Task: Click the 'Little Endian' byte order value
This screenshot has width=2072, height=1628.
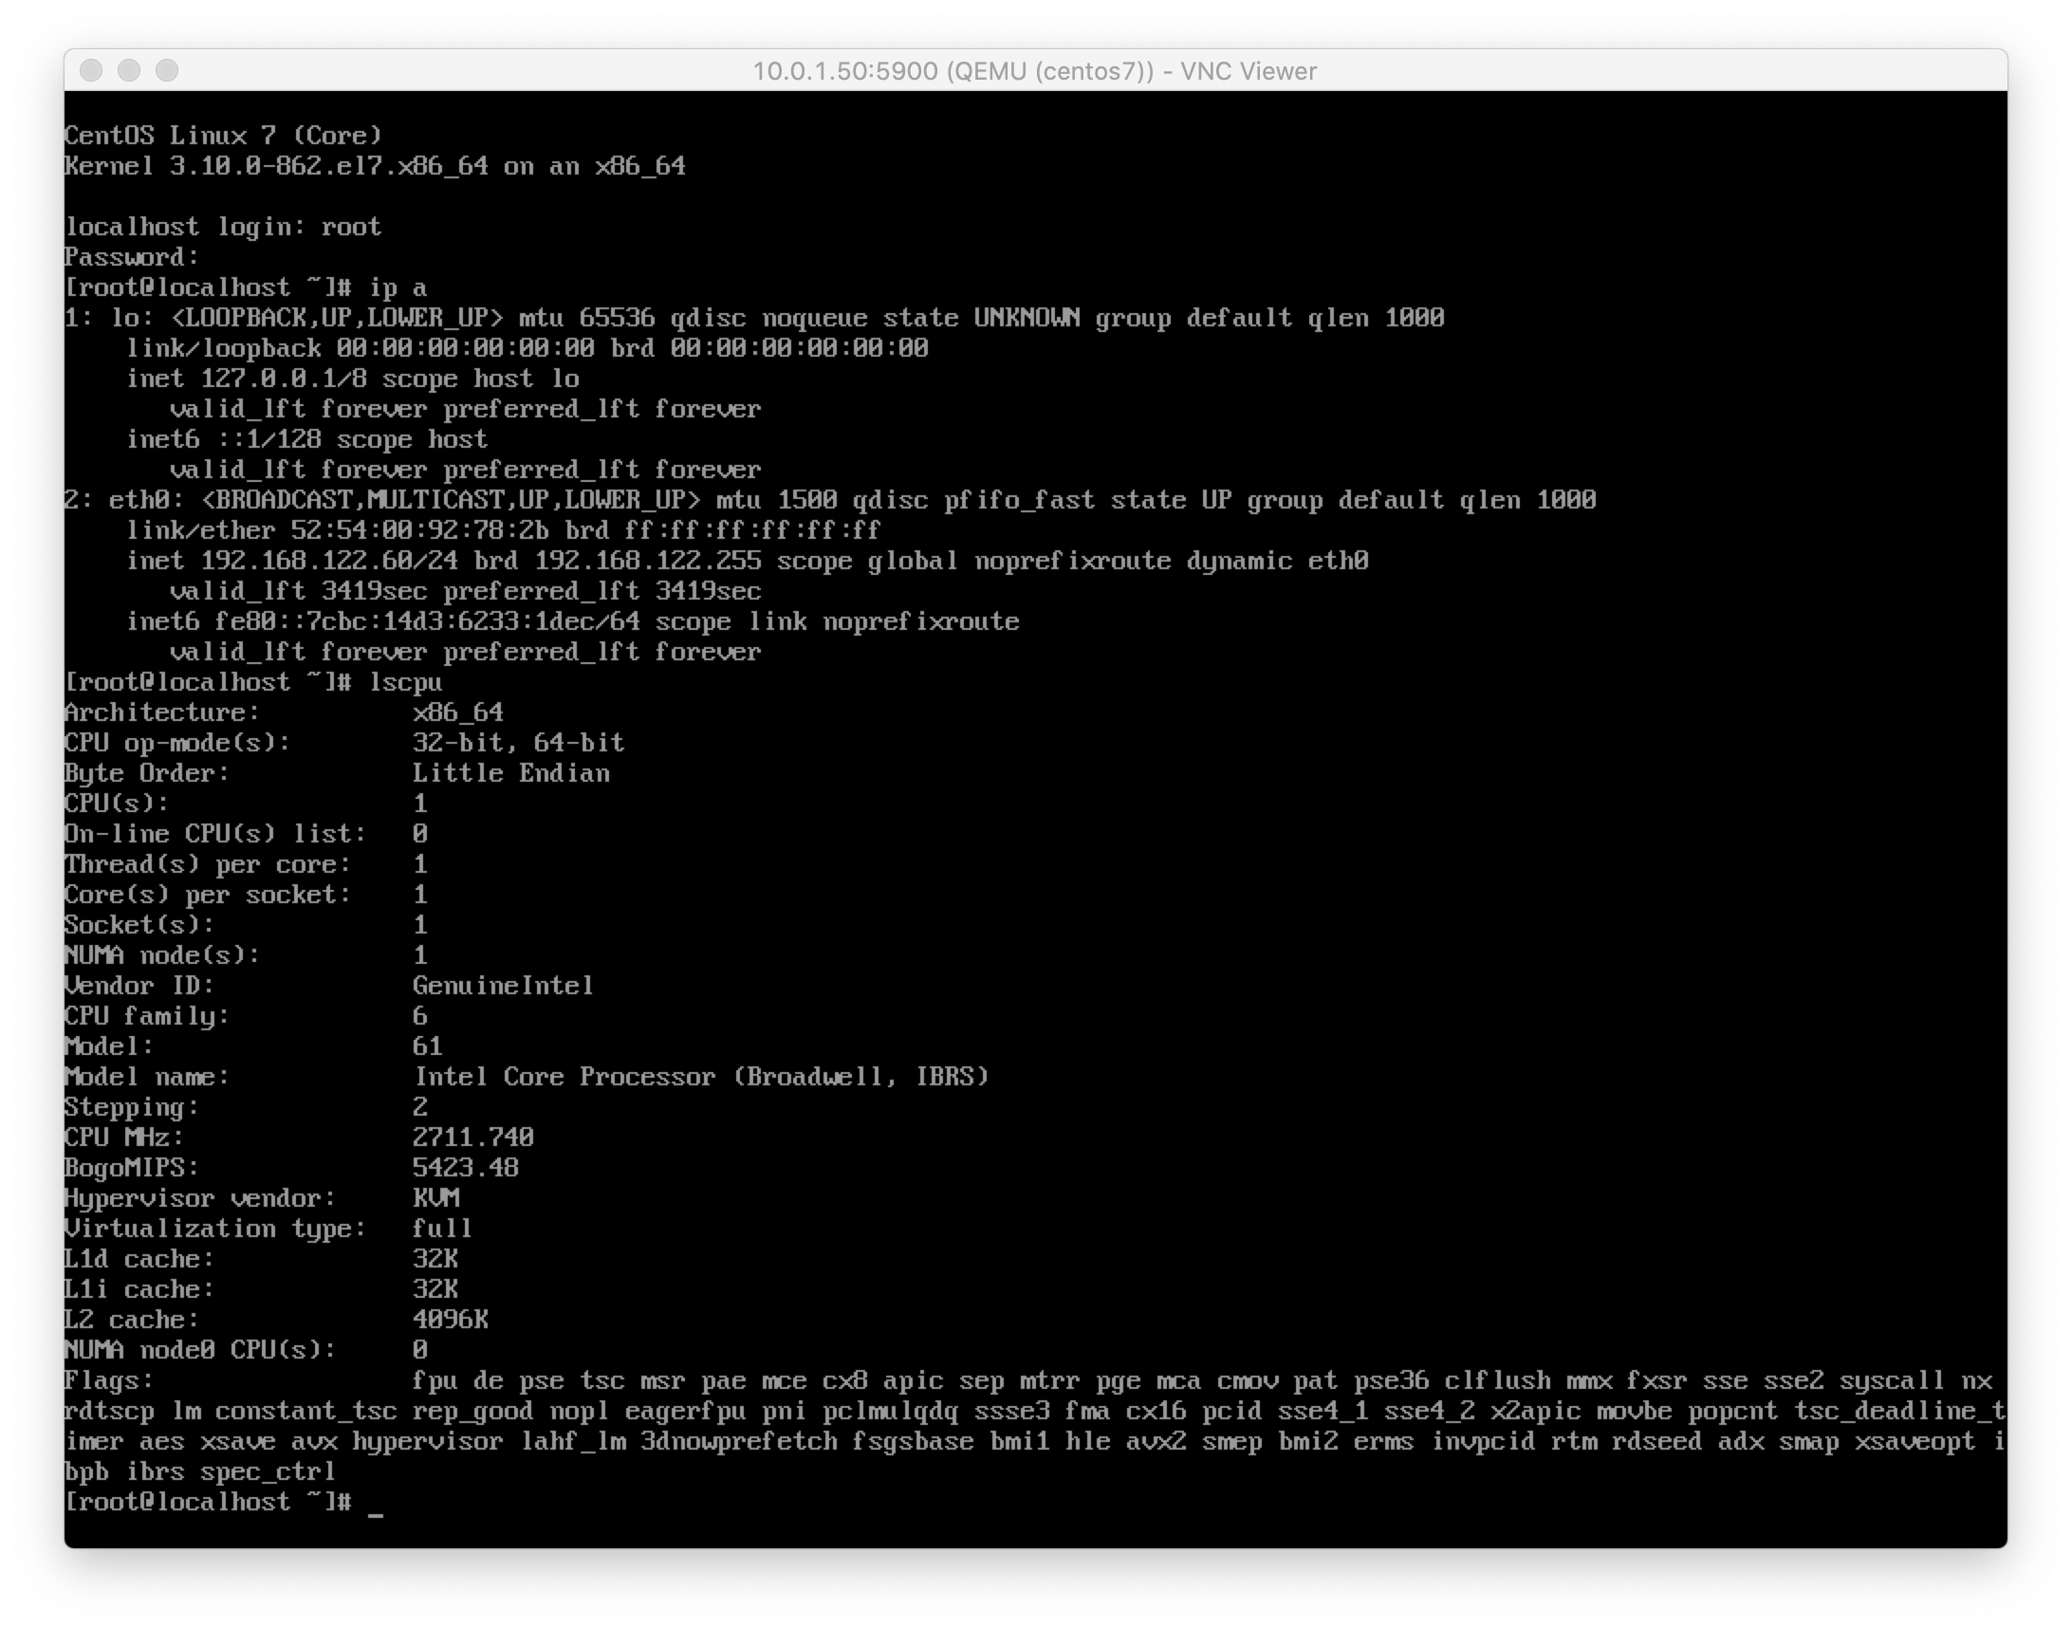Action: click(510, 774)
